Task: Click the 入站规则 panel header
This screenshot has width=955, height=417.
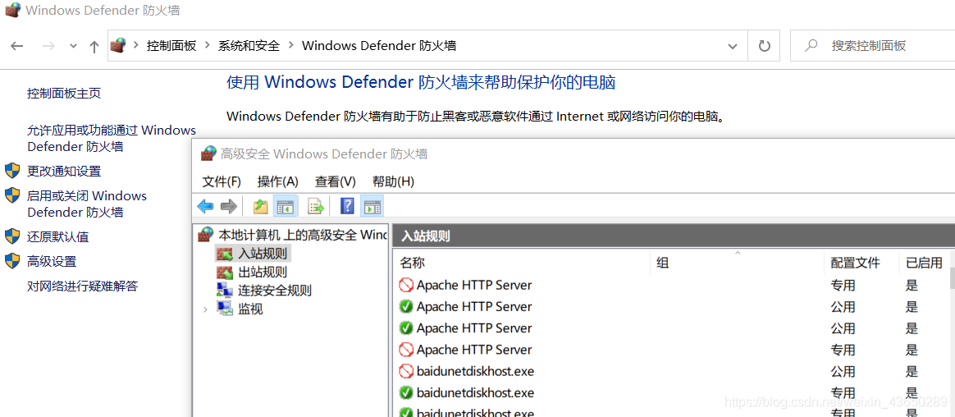Action: pyautogui.click(x=674, y=236)
